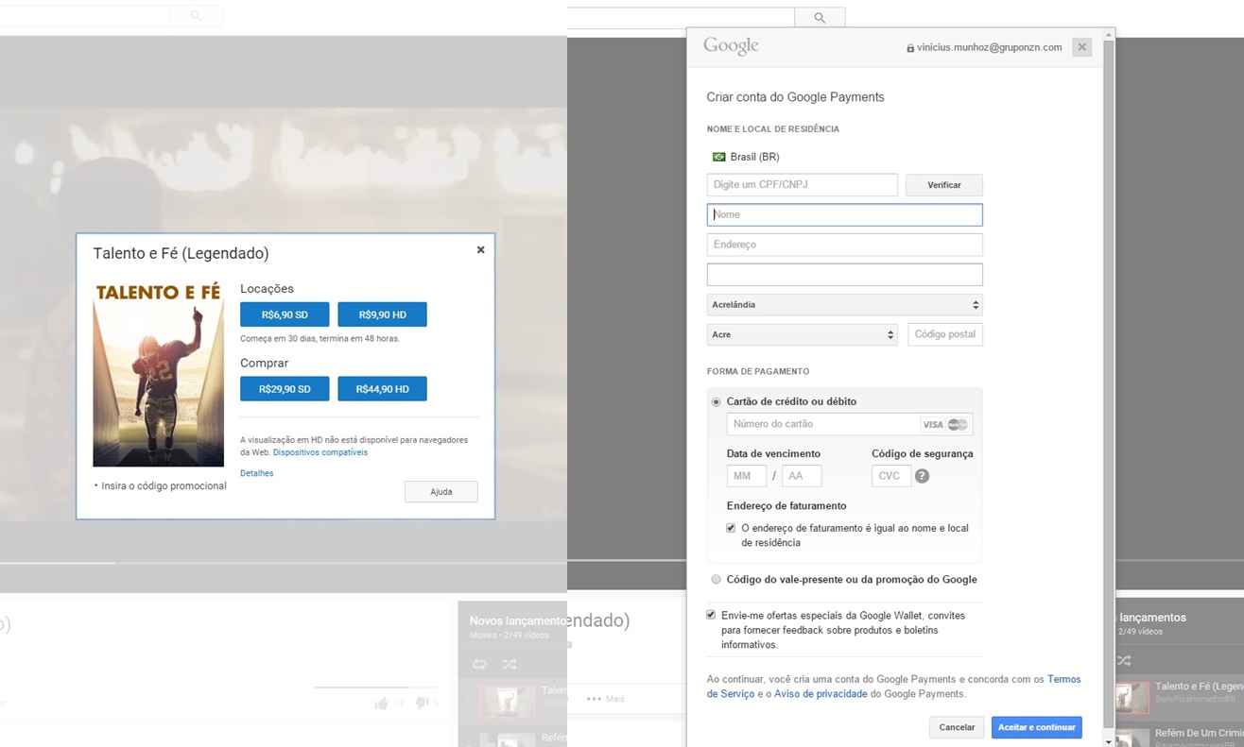Open the Detalhes link
The image size is (1244, 747).
click(256, 473)
